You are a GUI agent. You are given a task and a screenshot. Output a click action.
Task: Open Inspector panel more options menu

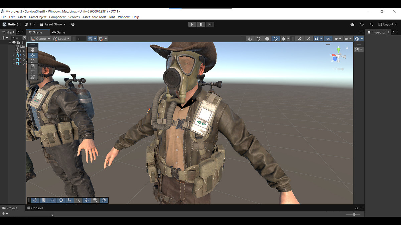(397, 32)
